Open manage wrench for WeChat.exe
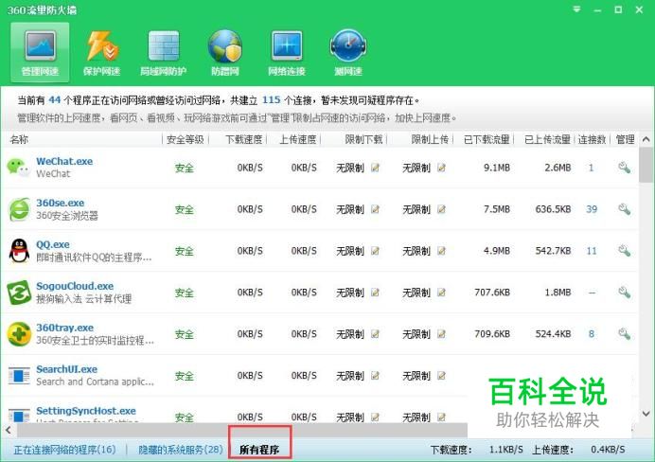 (x=624, y=168)
